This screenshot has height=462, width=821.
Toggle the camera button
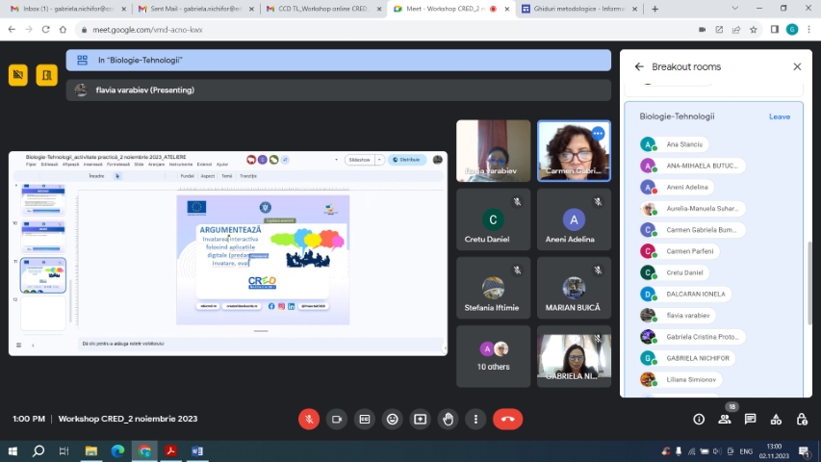click(337, 419)
